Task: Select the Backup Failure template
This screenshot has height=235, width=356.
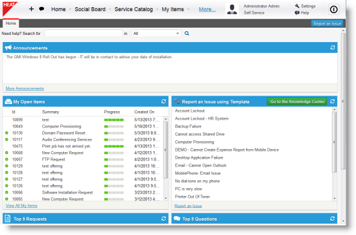Action: (188, 126)
